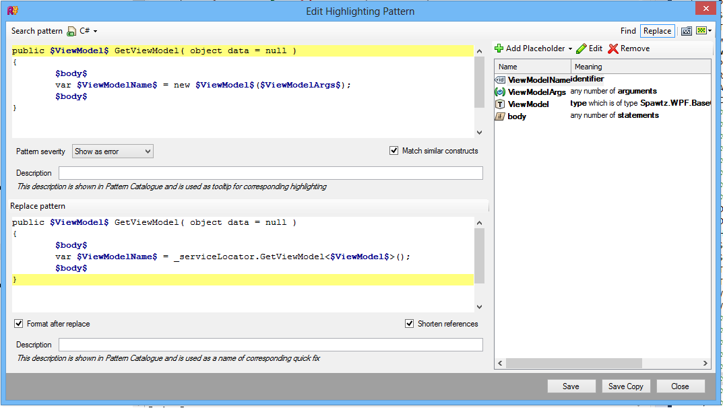Click the Remove placeholder red X button

coord(629,48)
